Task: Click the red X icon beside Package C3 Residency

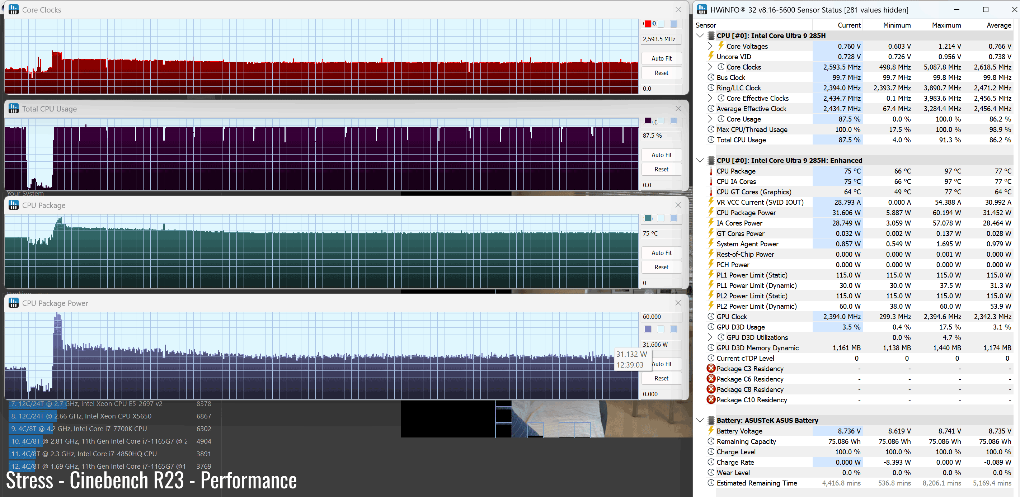Action: click(x=711, y=368)
